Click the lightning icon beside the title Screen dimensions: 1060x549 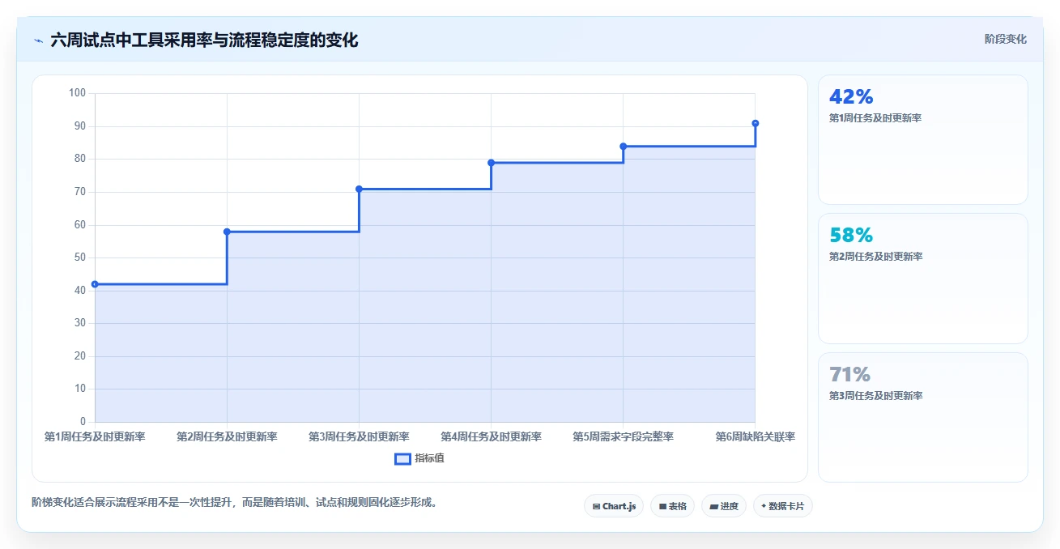click(38, 40)
